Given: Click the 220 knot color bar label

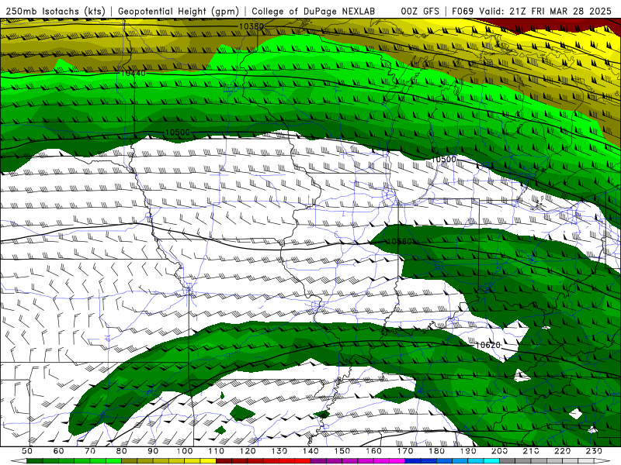Looking at the screenshot, I should click(x=562, y=451).
